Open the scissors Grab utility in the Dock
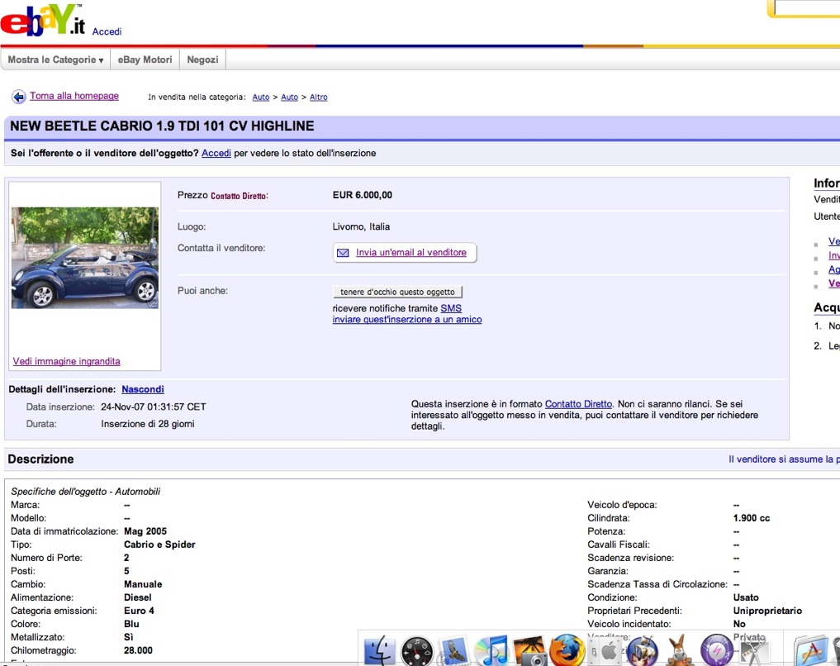Viewport: 840px width, 666px height. (x=754, y=650)
